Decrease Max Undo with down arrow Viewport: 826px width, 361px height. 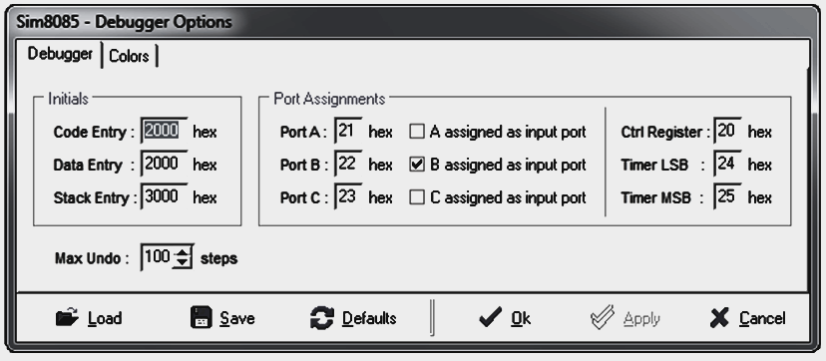pos(183,262)
